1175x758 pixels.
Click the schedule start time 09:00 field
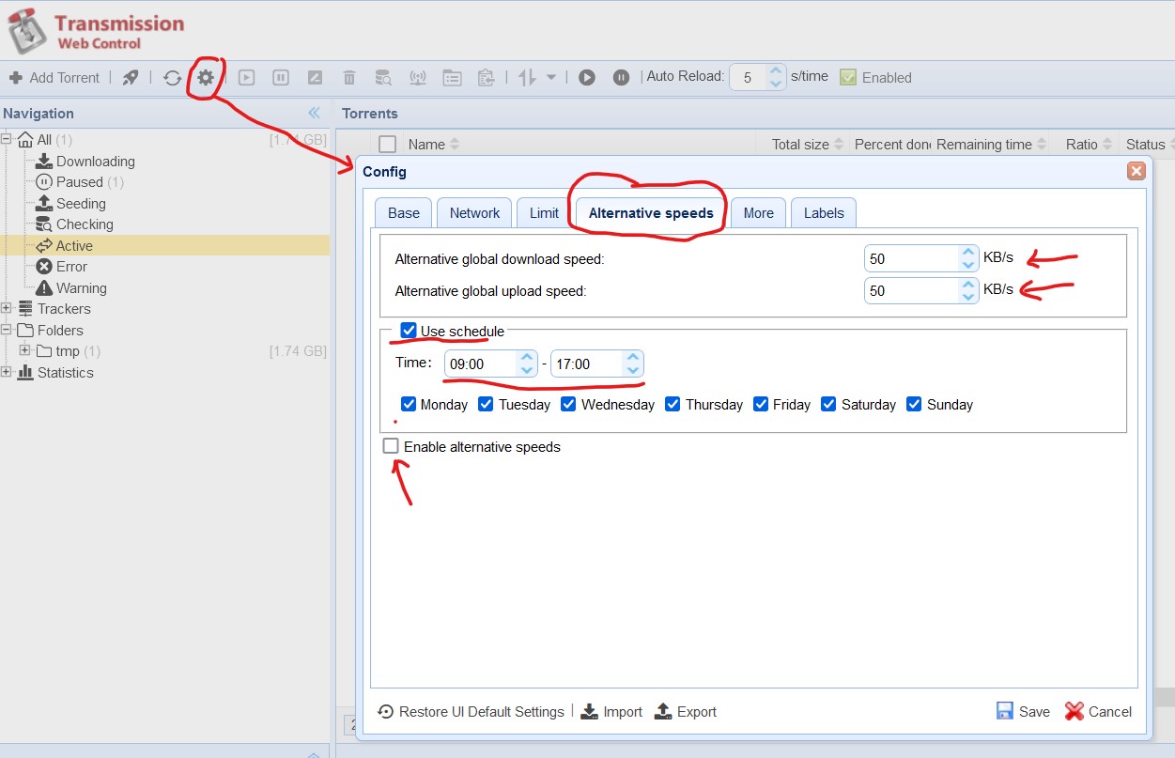[480, 364]
